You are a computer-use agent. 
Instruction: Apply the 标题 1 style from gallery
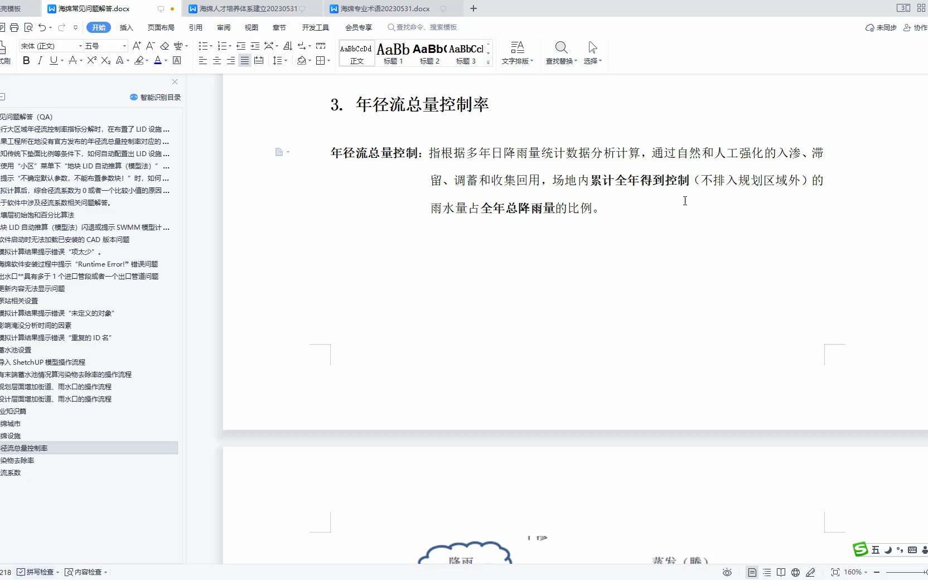(393, 53)
